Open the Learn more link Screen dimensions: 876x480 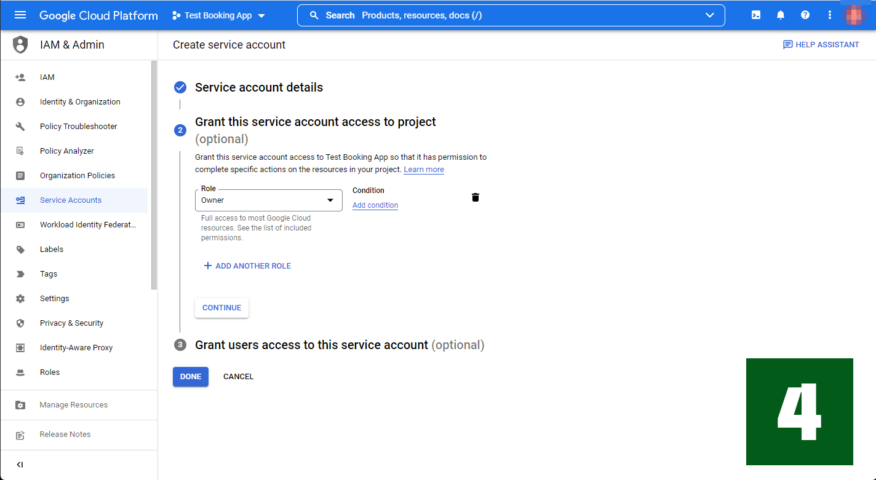424,170
